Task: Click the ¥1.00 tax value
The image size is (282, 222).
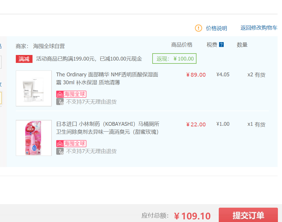Action: 223,124
